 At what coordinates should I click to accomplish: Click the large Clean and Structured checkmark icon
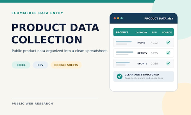119,76
